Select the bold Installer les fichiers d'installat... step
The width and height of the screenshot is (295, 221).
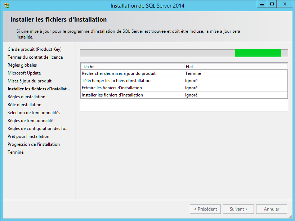[x=39, y=89]
